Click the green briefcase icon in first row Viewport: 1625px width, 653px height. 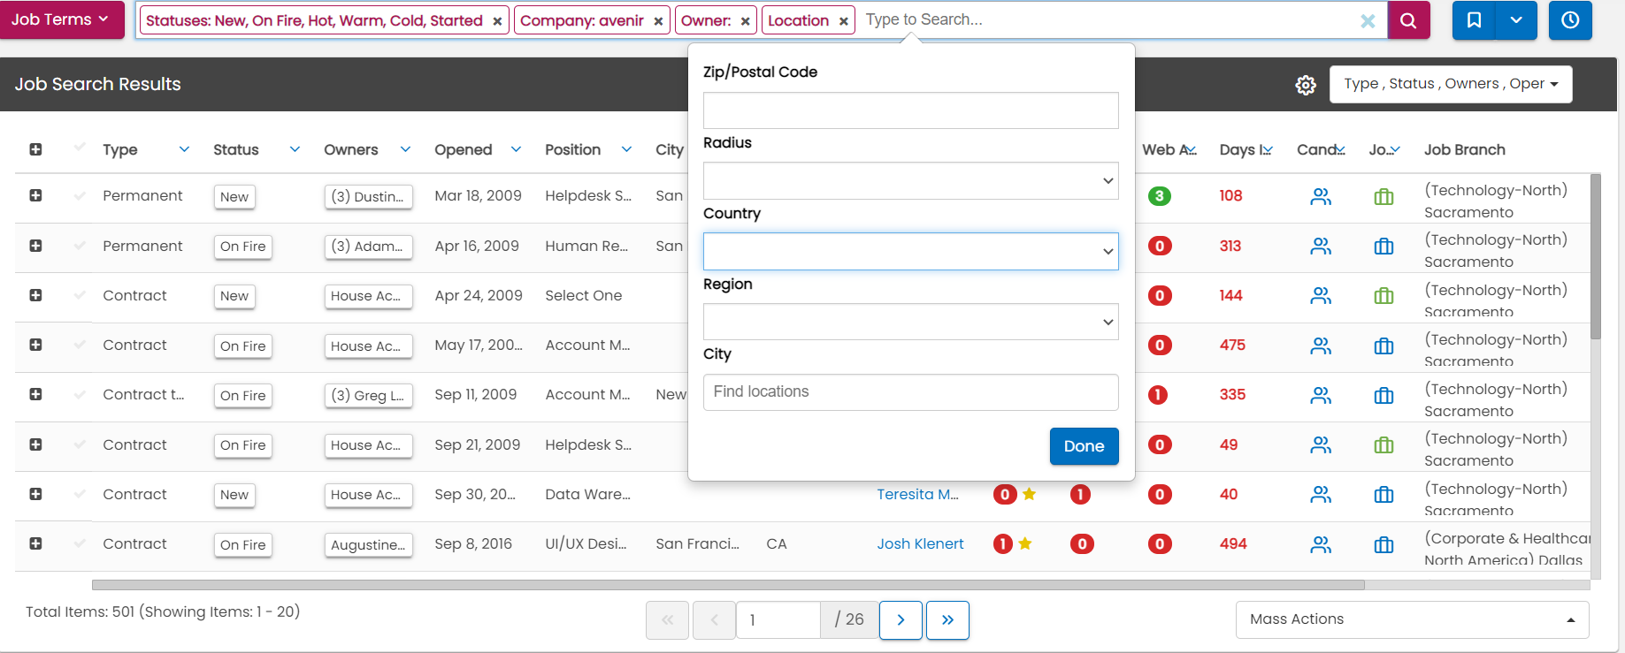tap(1384, 197)
